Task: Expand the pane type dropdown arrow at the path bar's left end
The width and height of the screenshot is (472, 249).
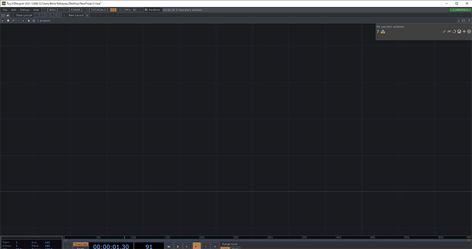Action: coord(3,21)
